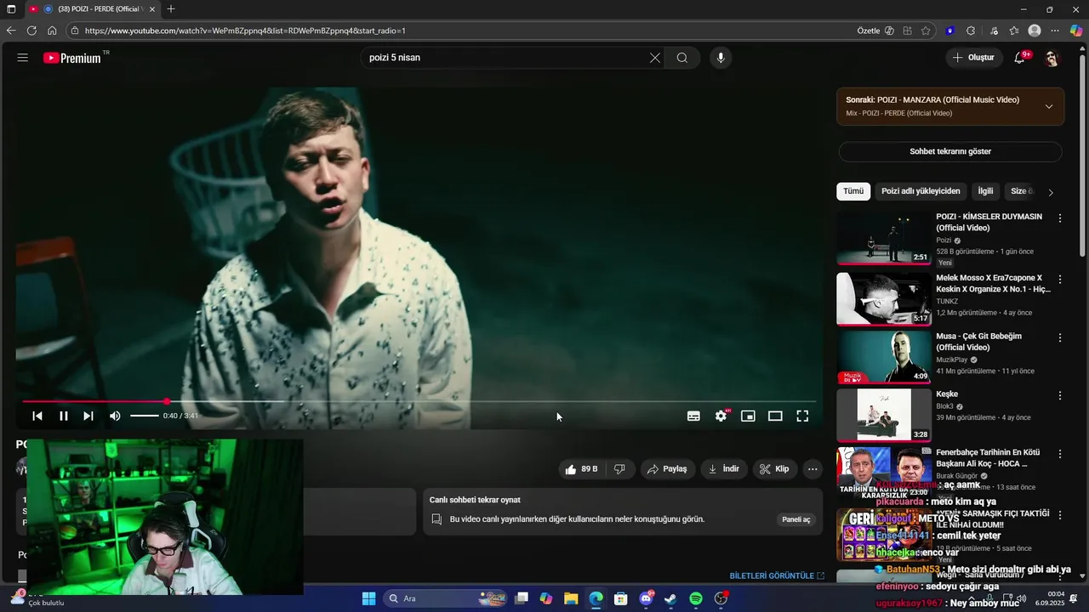This screenshot has width=1089, height=612.
Task: Open the browser home page
Action: [x=52, y=31]
